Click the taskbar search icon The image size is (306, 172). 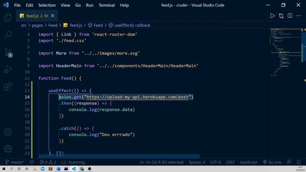[x=11, y=169]
